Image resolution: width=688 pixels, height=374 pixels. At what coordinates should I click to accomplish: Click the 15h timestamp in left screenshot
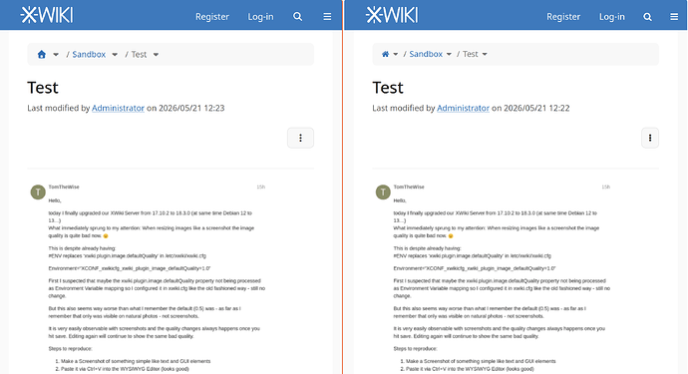(260, 187)
